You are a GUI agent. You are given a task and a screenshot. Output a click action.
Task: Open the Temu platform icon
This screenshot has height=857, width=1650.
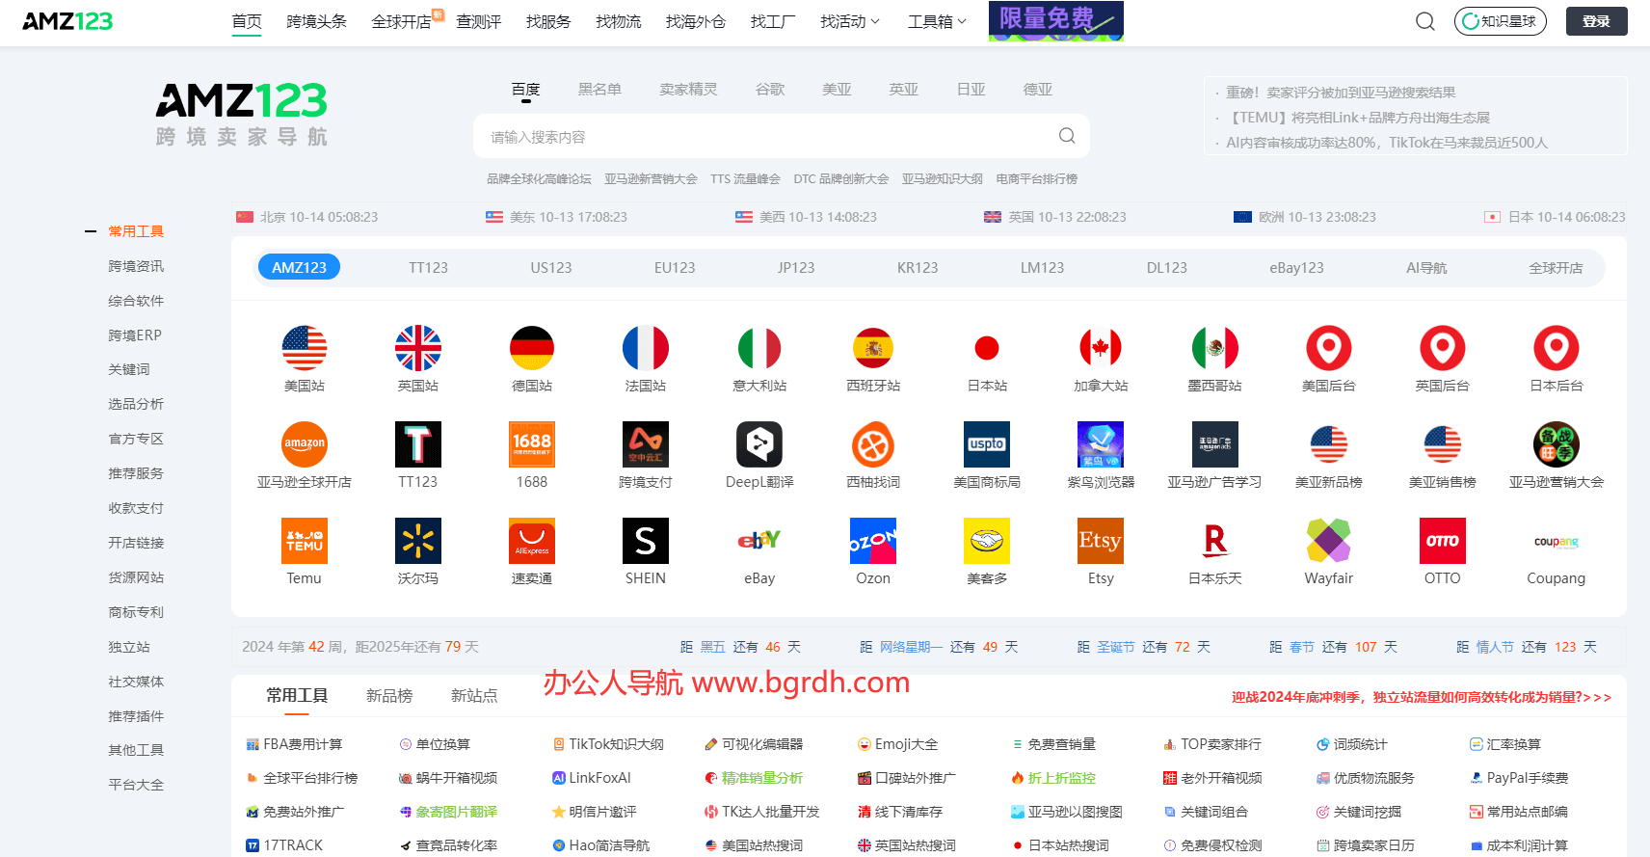pos(304,542)
